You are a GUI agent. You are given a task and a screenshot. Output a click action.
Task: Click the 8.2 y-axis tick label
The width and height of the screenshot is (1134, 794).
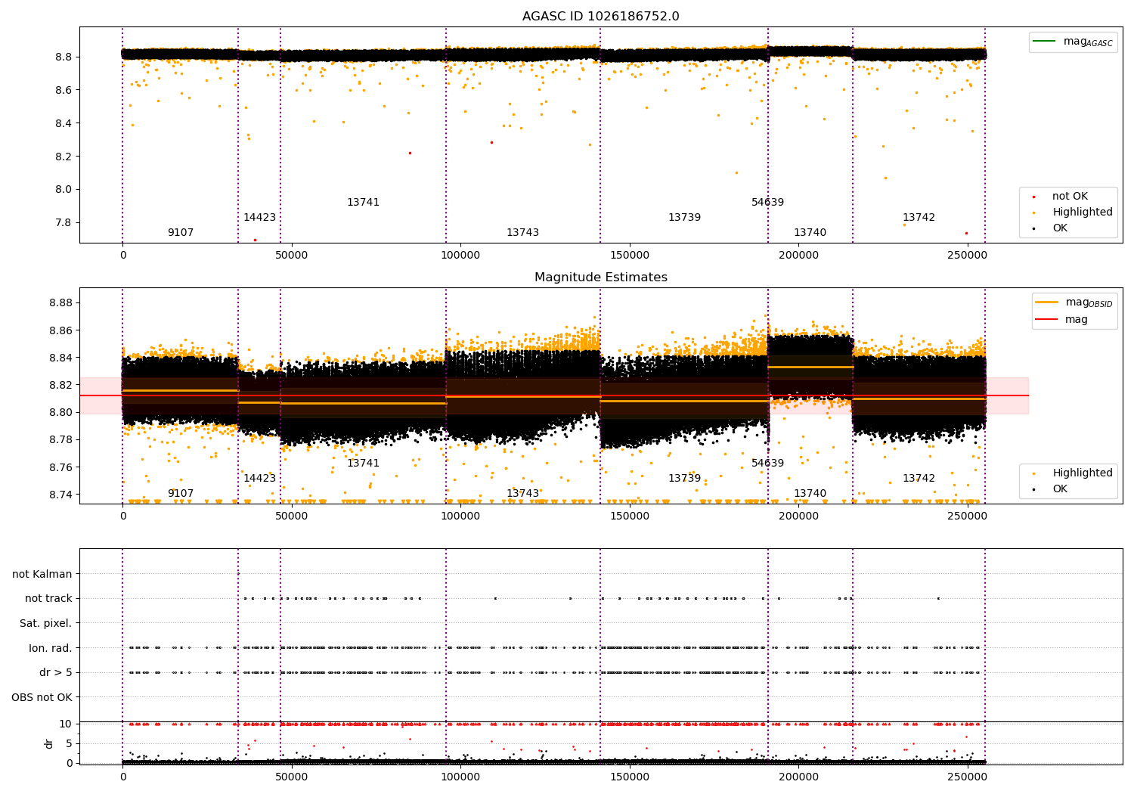click(64, 157)
